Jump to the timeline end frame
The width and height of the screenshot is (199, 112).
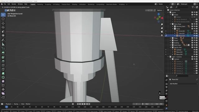click(89, 104)
